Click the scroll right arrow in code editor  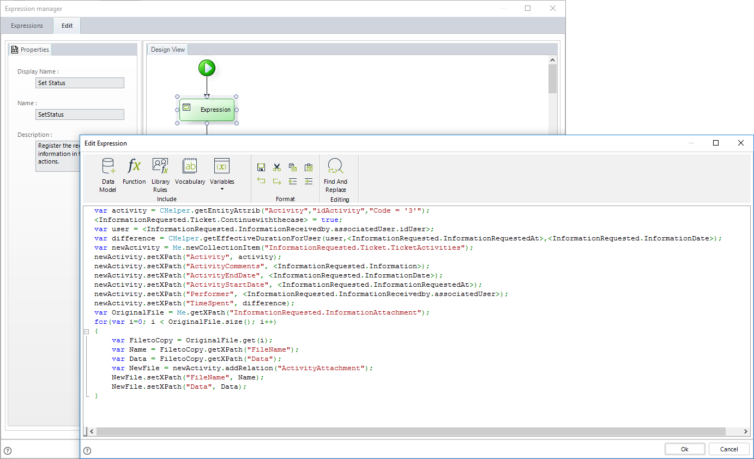[745, 431]
